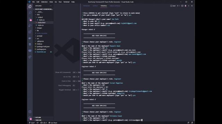This screenshot has height=124, width=222.
Task: Open the Help menu
Action: [x=73, y=2]
